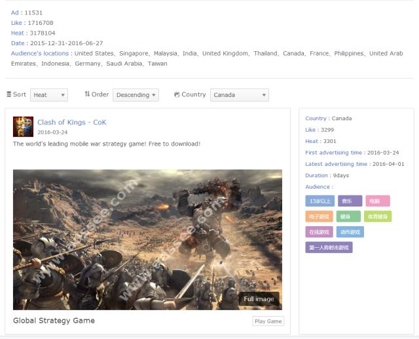Click the Sort list icon
419x339 pixels.
(9, 94)
